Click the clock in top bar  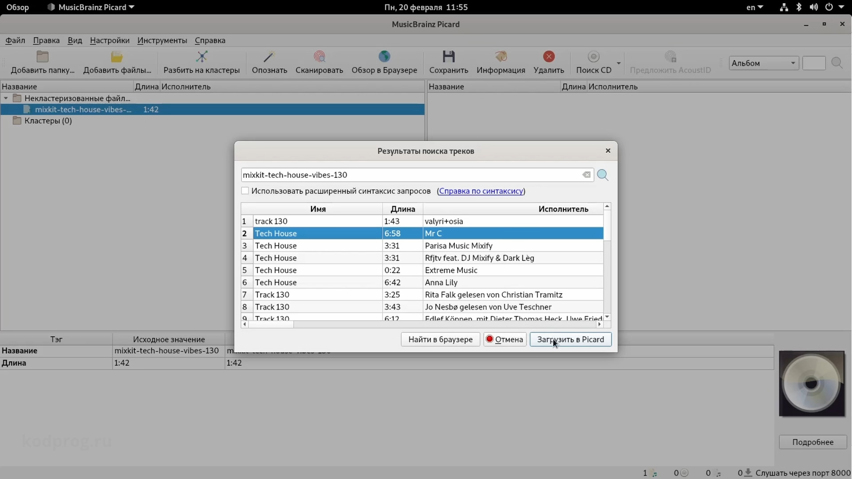click(x=426, y=7)
